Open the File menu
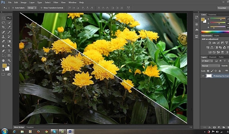 coord(10,3)
